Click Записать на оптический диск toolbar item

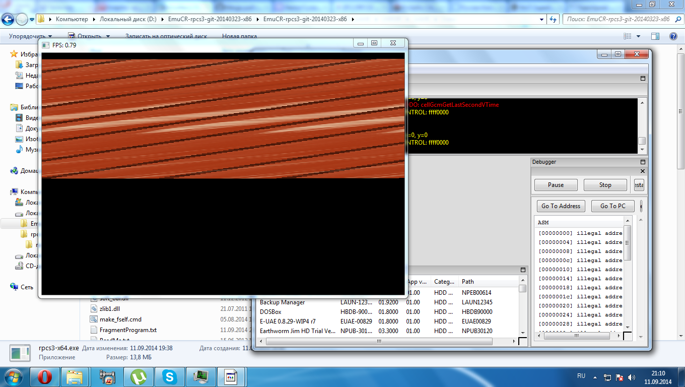[x=166, y=36]
